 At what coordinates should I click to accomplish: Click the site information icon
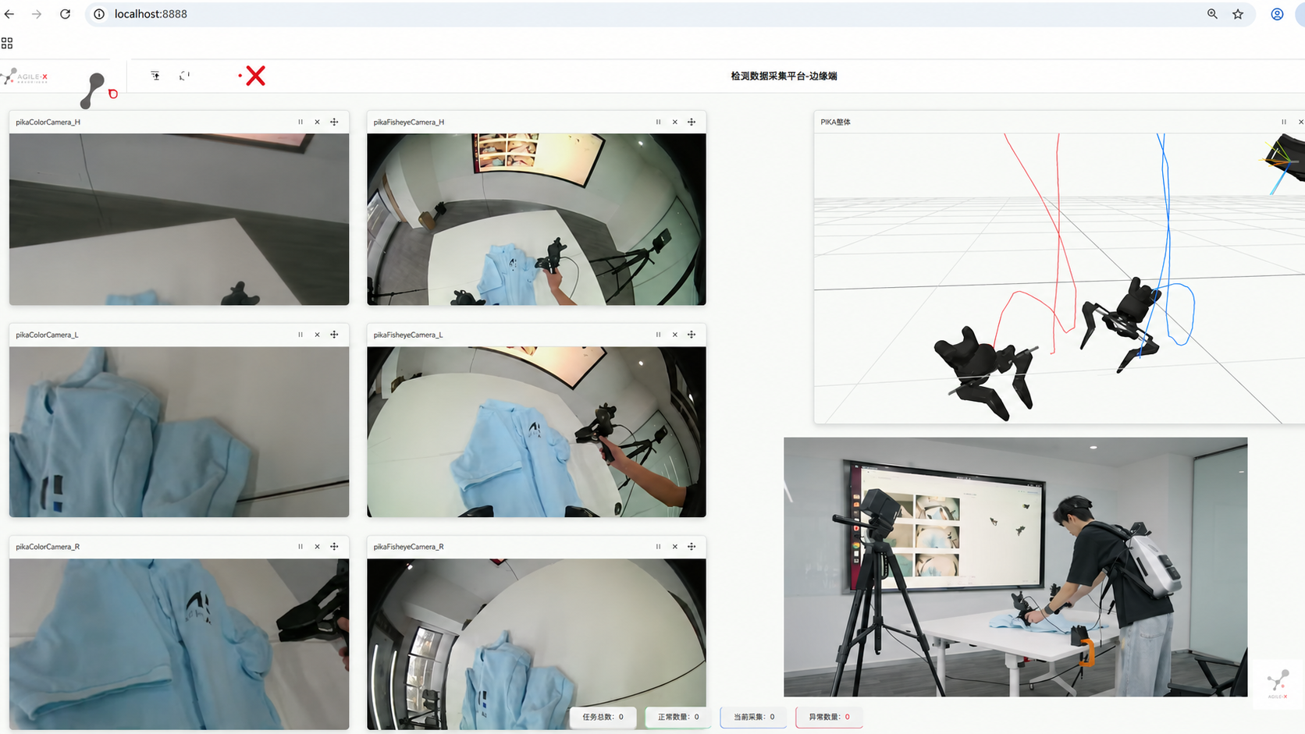point(99,14)
